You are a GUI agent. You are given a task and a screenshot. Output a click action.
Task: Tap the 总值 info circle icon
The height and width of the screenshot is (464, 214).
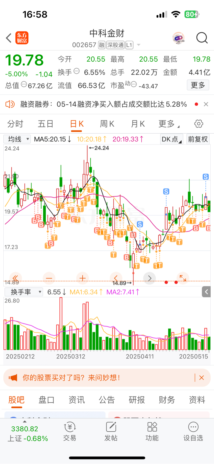[24, 84]
